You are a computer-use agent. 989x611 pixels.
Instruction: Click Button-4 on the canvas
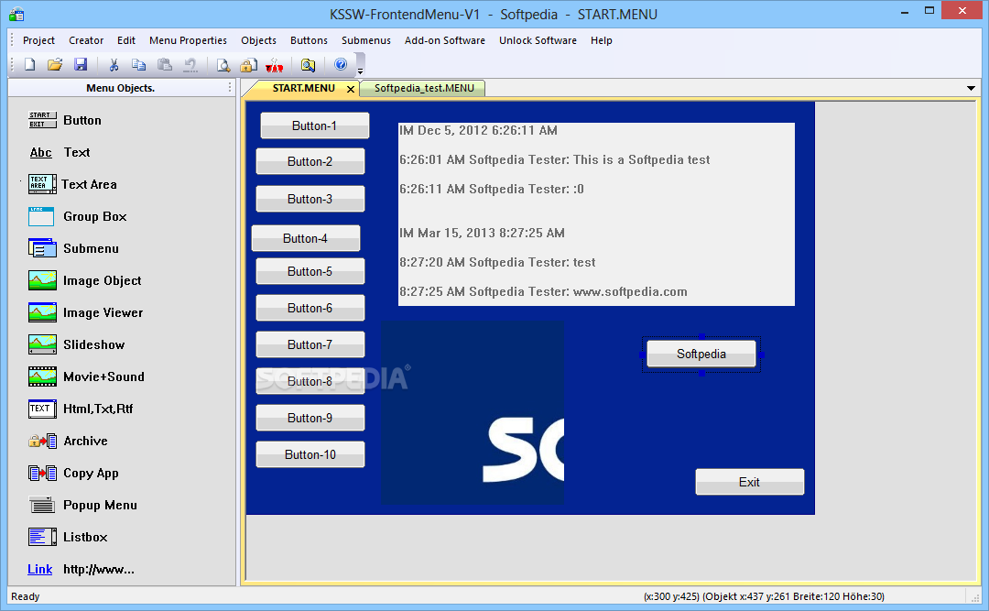click(x=306, y=238)
